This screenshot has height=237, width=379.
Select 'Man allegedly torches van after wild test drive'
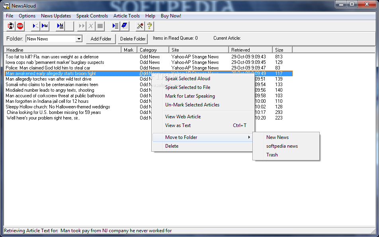(x=48, y=79)
